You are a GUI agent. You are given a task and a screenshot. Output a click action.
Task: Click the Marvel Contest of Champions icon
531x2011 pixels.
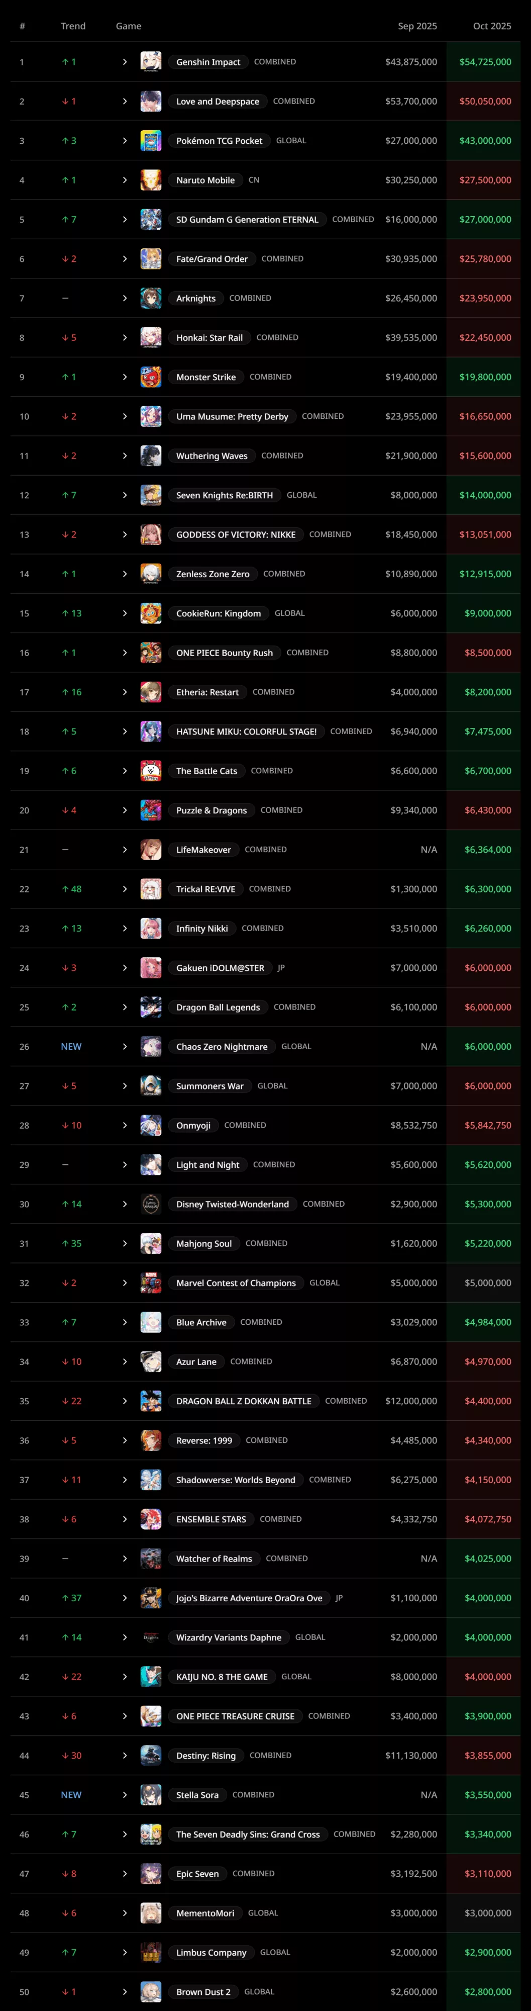click(x=151, y=1283)
